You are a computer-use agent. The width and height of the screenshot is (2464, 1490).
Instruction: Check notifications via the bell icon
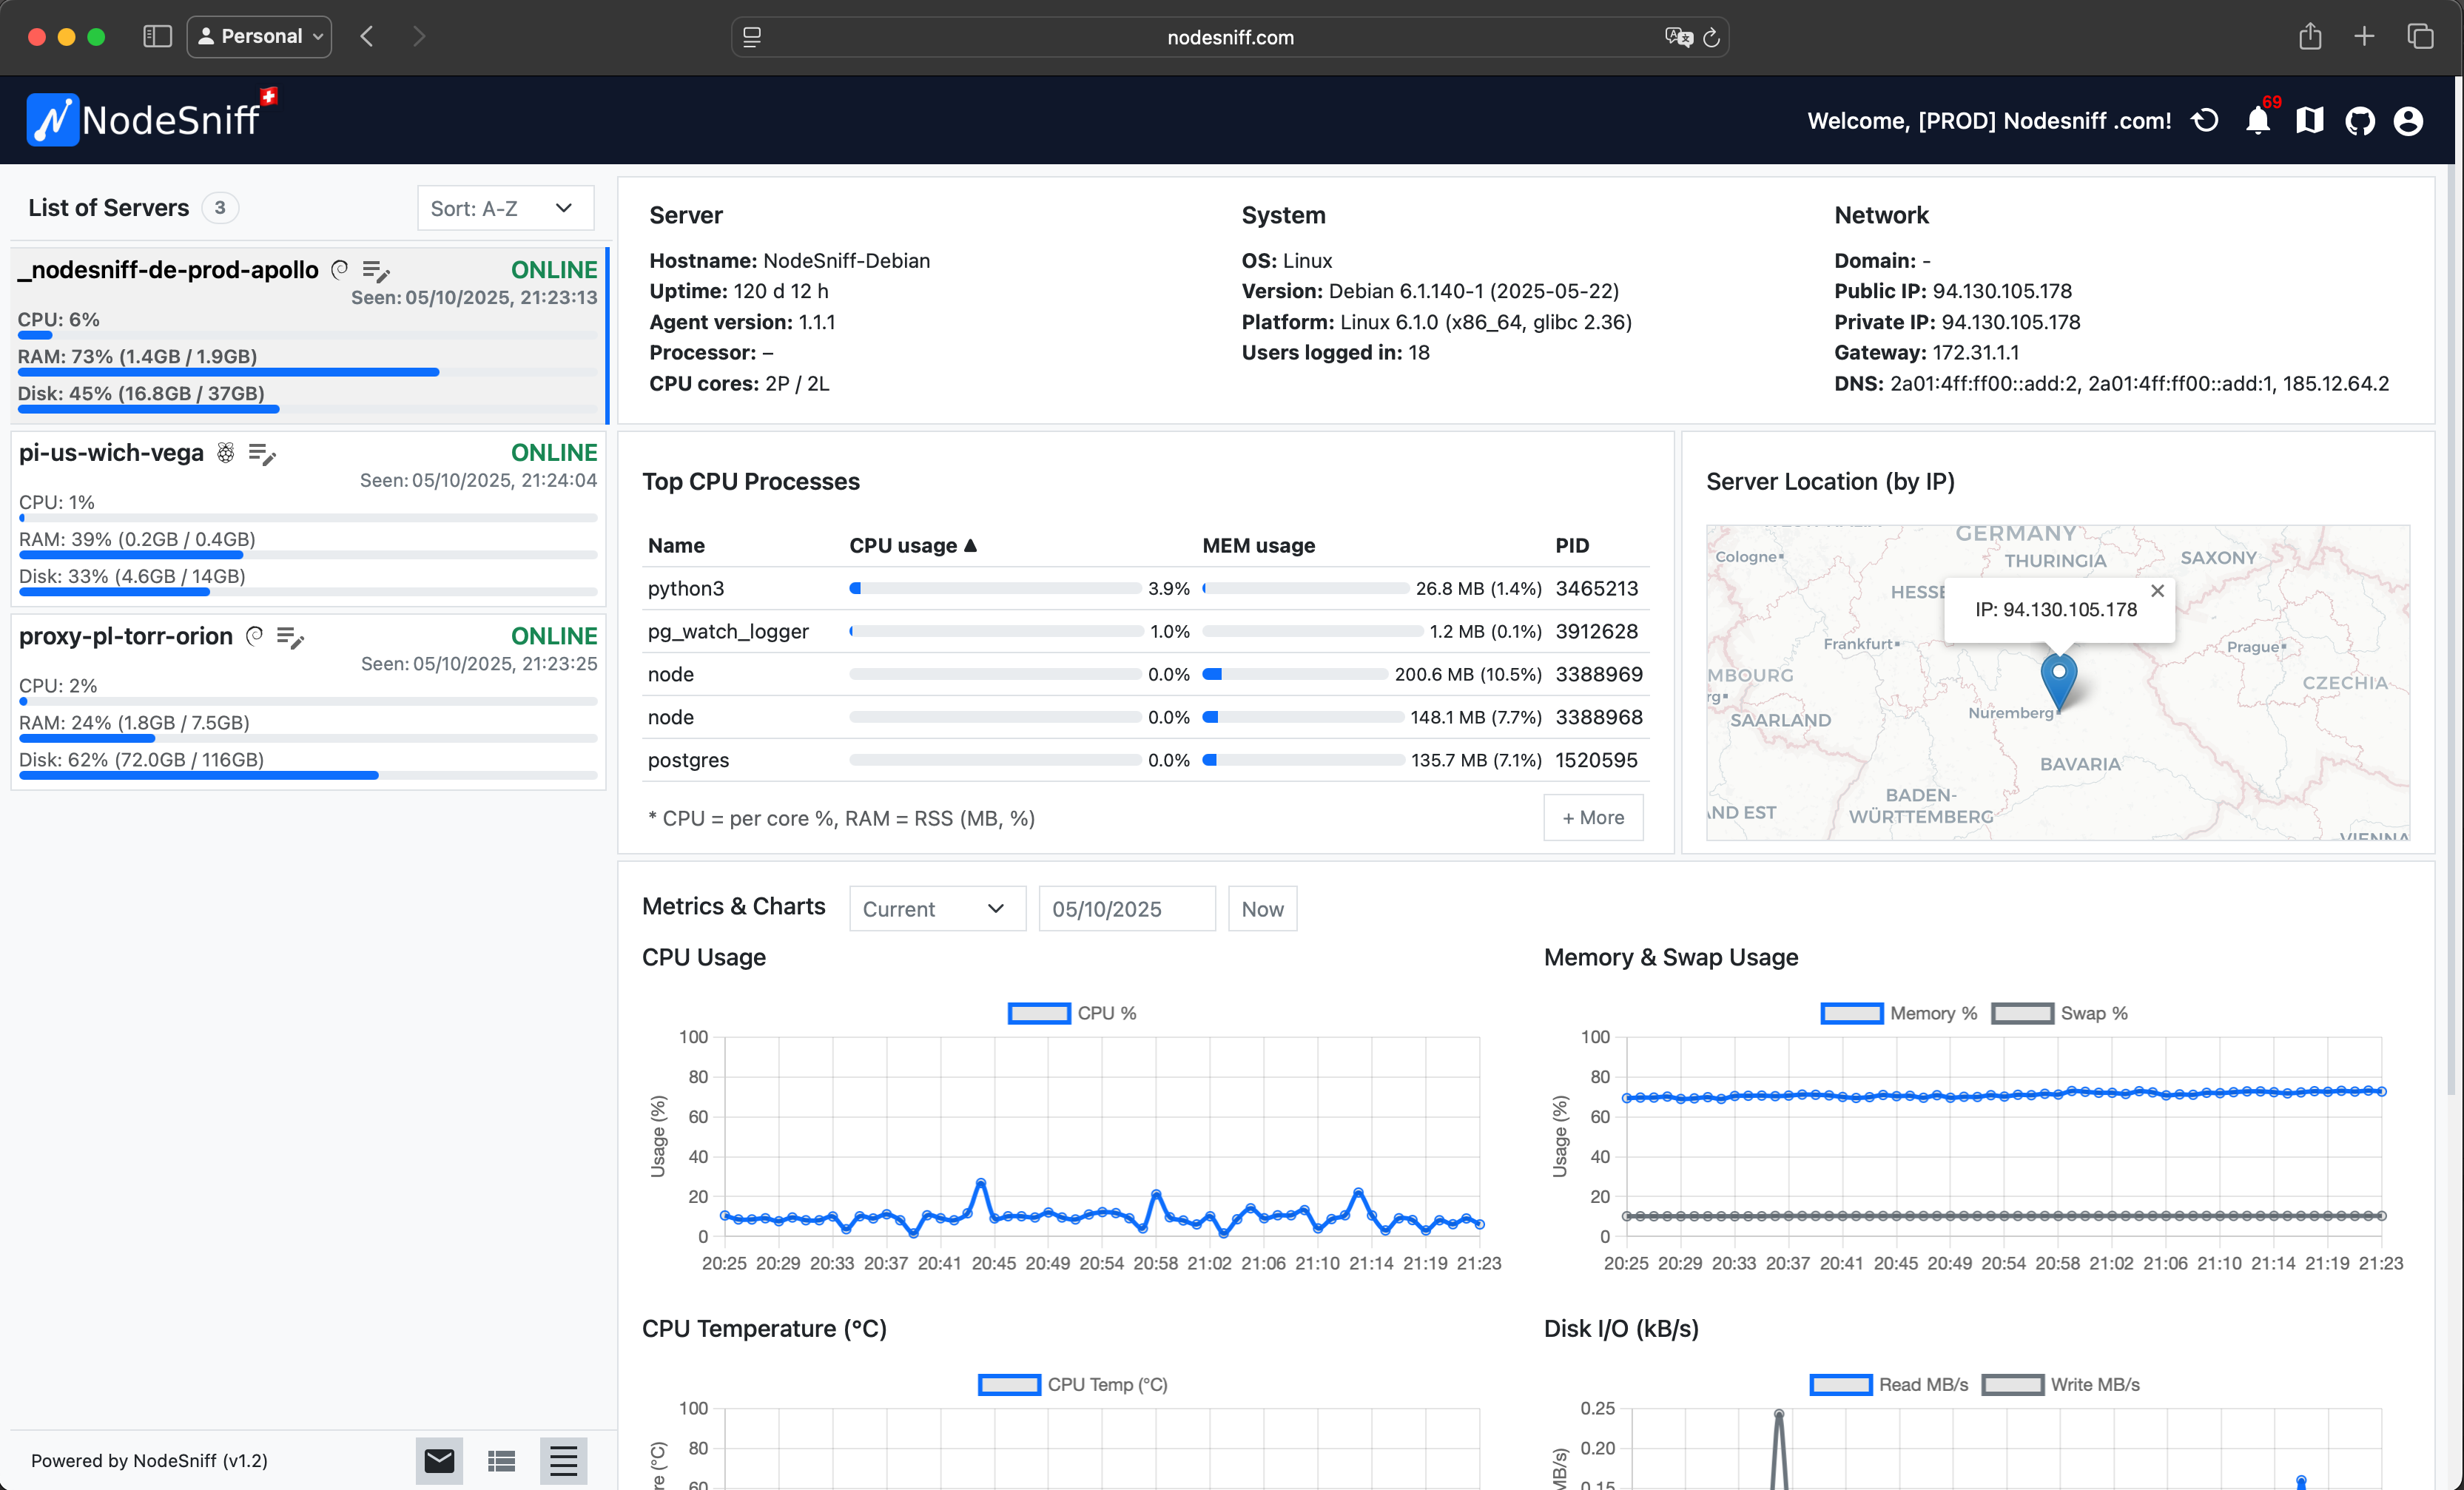pyautogui.click(x=2258, y=120)
